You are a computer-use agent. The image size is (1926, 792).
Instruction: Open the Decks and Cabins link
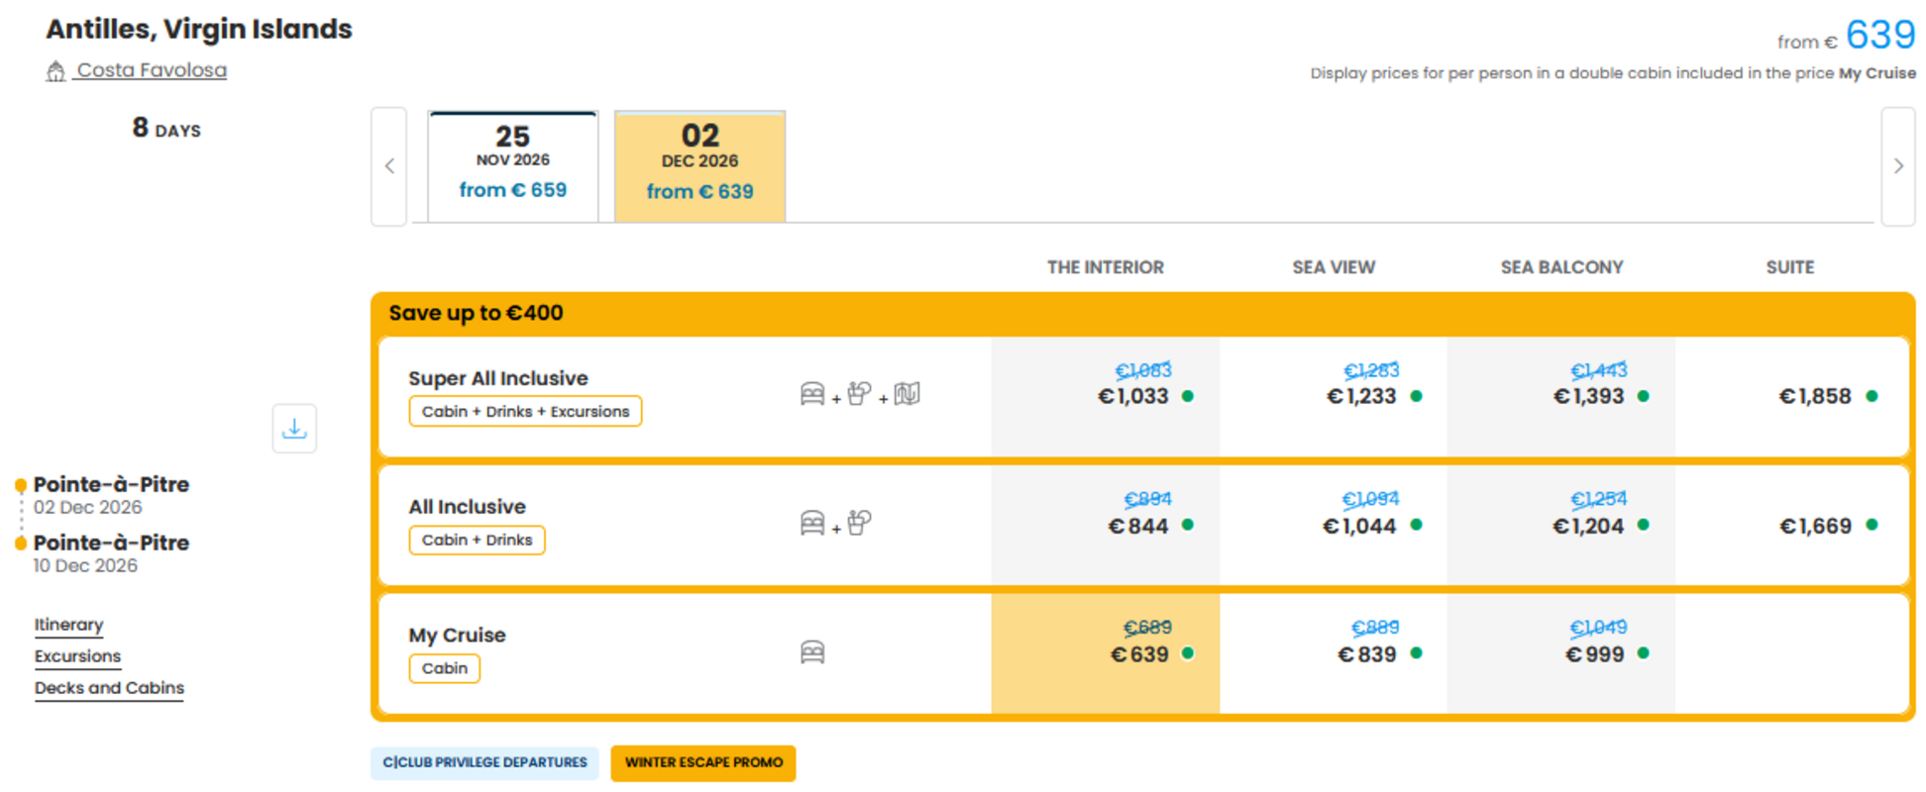(109, 688)
